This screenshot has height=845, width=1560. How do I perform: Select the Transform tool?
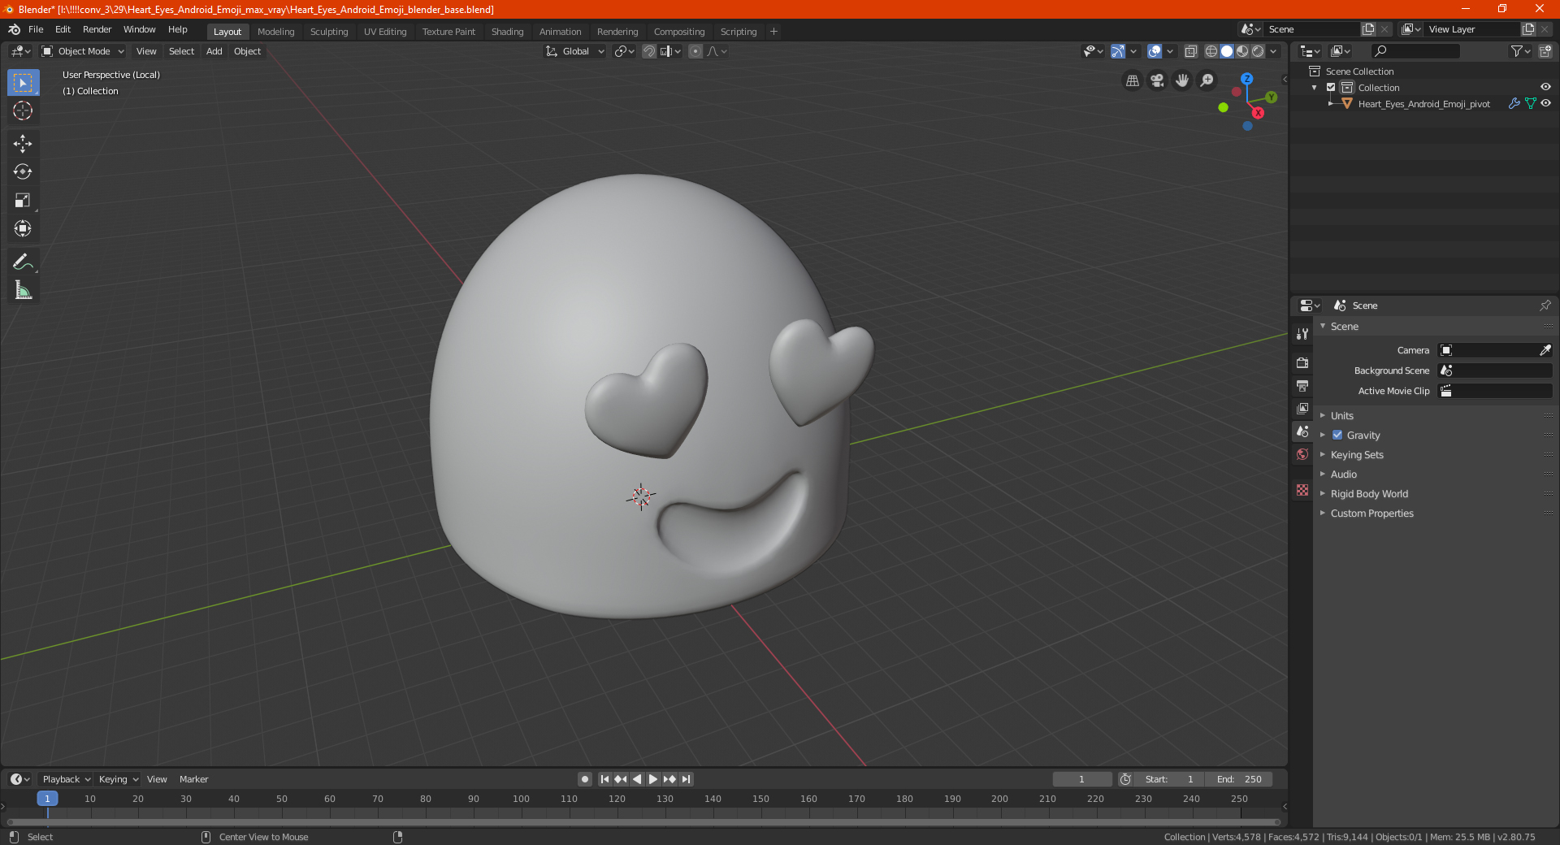[x=23, y=229]
